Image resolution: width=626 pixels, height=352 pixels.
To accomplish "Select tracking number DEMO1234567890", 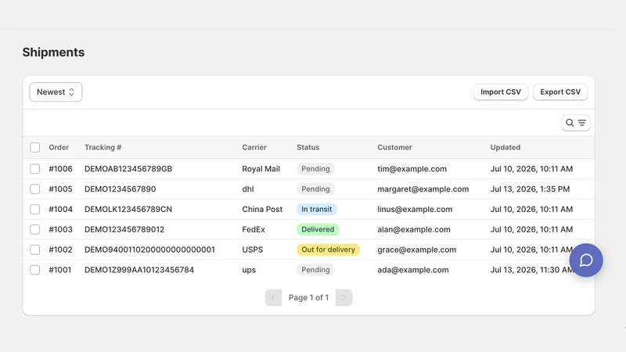I will [x=121, y=189].
